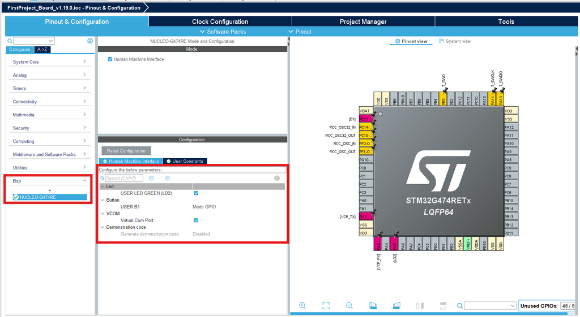Disable the Virtual Com Port checkbox
Viewport: 580px width, 317px height.
(x=196, y=220)
